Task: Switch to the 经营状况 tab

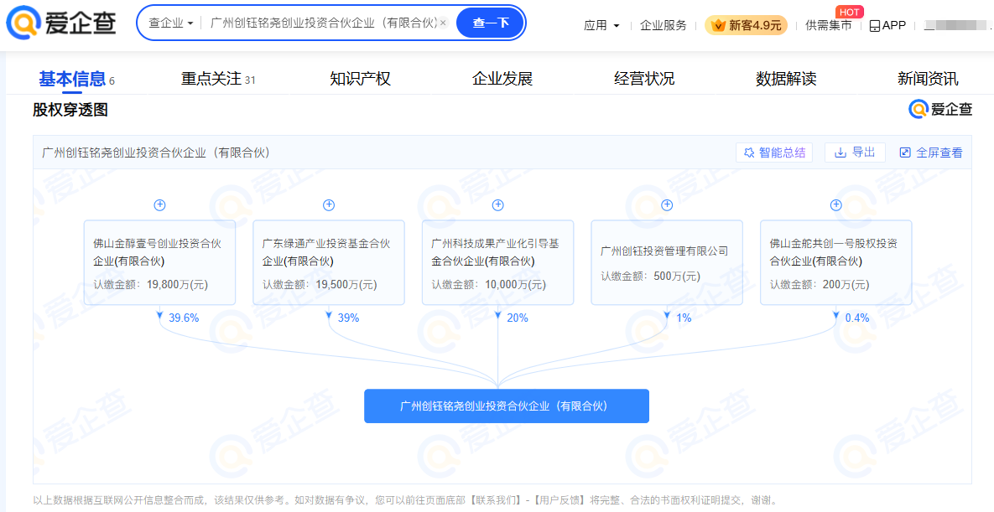Action: coord(644,80)
